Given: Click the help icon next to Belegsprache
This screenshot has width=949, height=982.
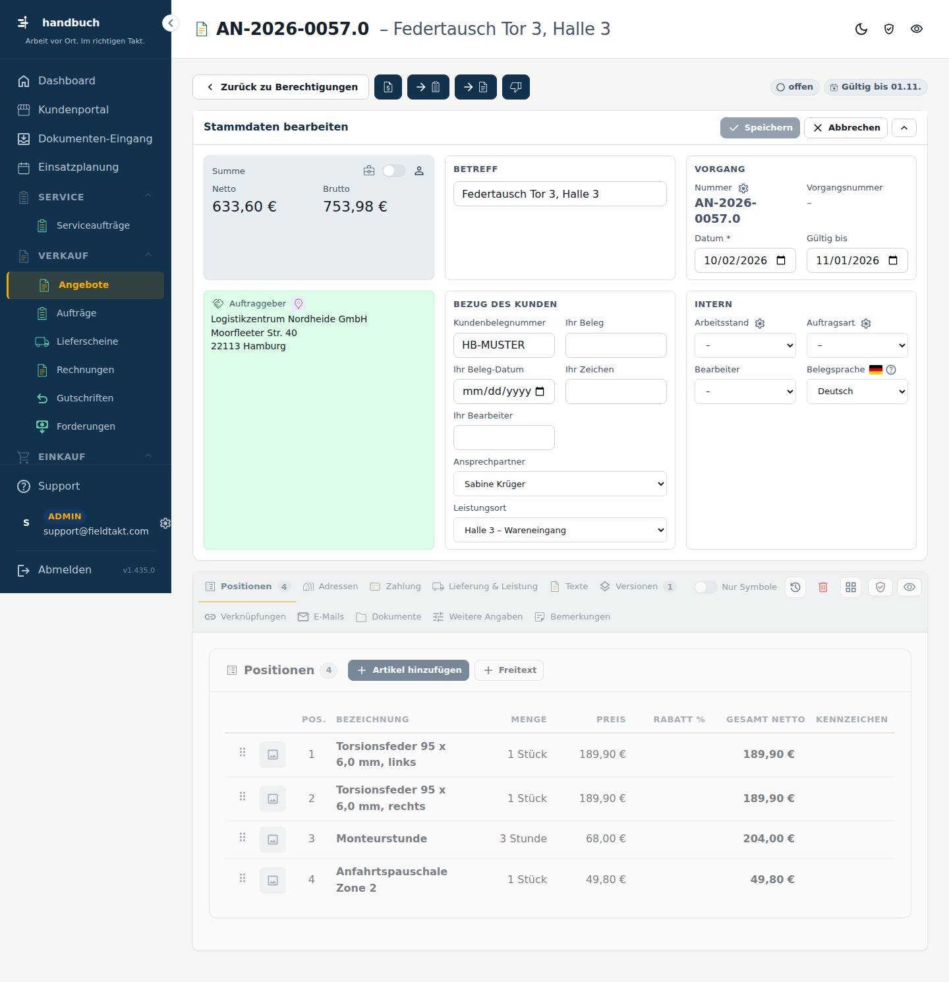Looking at the screenshot, I should tap(891, 370).
